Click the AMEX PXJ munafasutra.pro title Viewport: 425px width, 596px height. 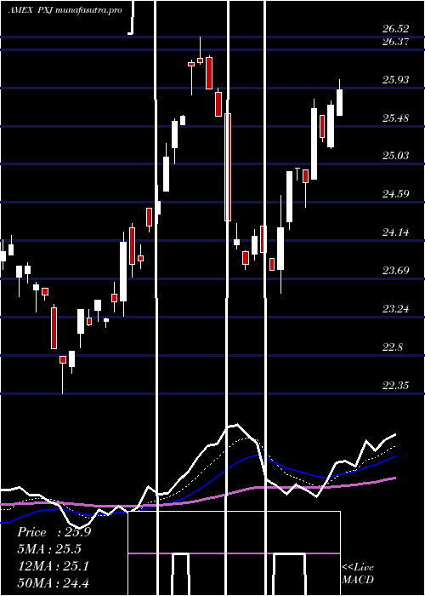click(x=65, y=10)
